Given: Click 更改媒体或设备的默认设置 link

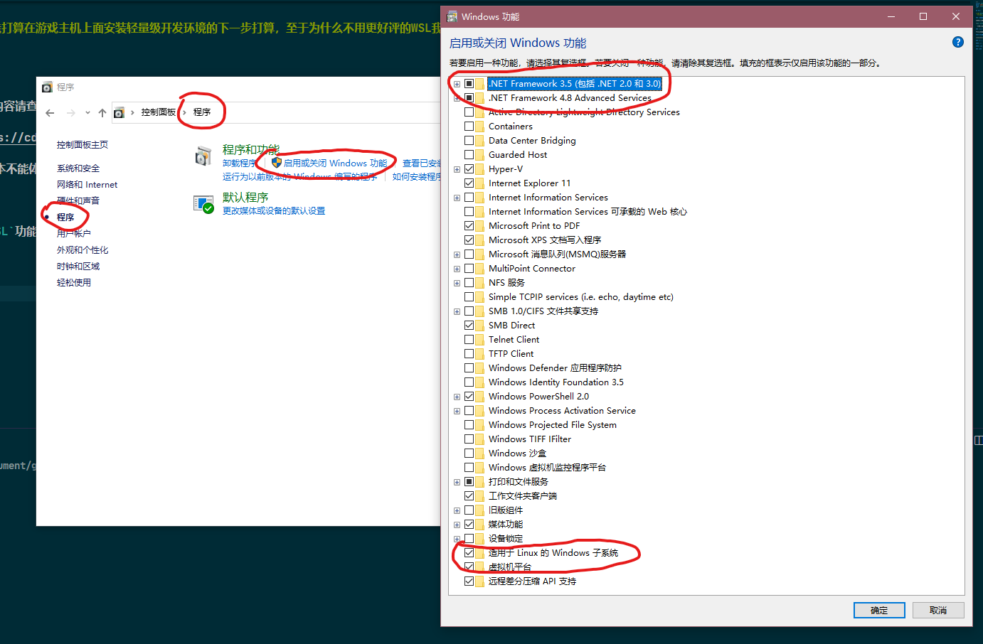Looking at the screenshot, I should pos(274,211).
